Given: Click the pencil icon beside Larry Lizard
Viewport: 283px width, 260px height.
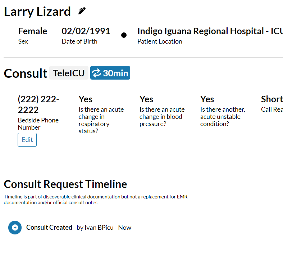Looking at the screenshot, I should [x=82, y=11].
